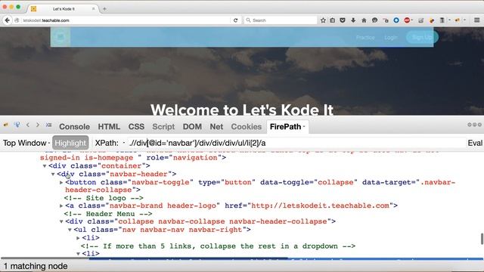Go back in Firebug panel history
The width and height of the screenshot is (484, 272).
click(x=28, y=125)
